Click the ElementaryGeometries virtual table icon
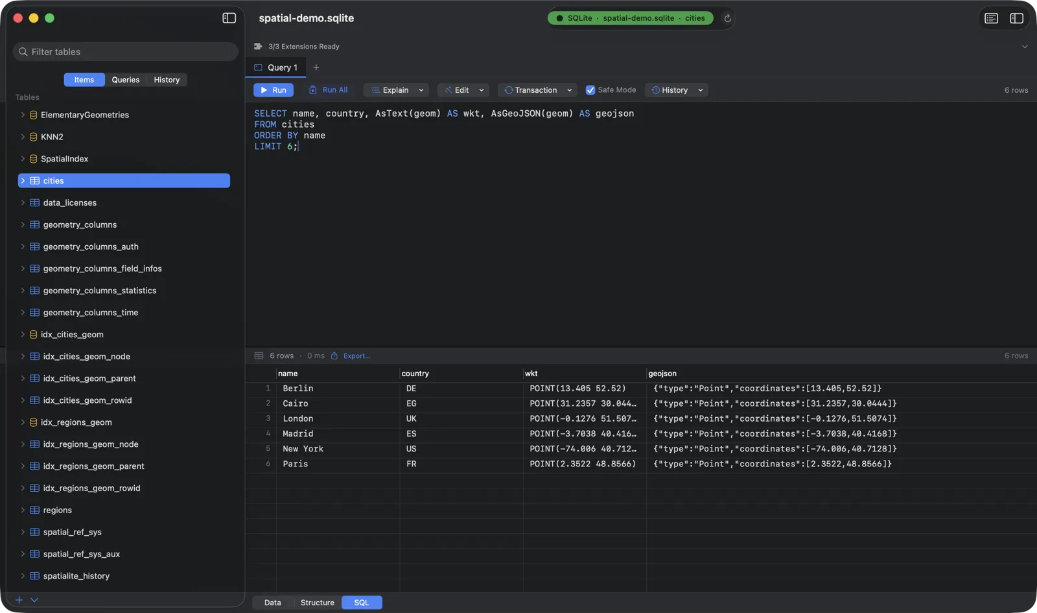 33,115
